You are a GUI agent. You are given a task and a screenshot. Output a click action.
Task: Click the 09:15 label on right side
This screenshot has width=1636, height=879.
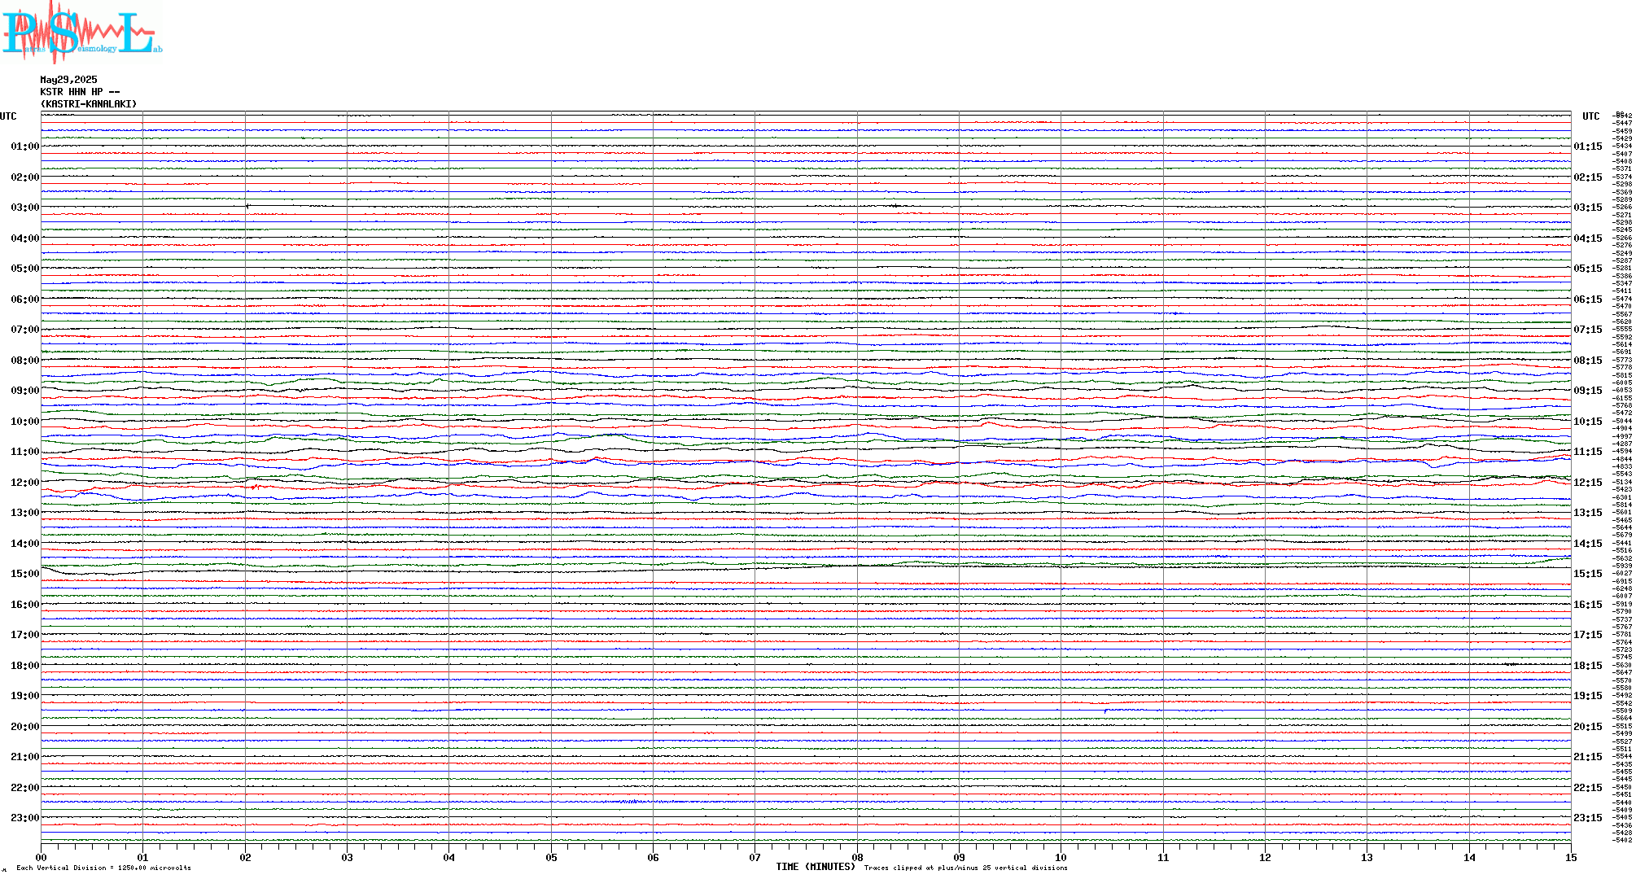1587,391
